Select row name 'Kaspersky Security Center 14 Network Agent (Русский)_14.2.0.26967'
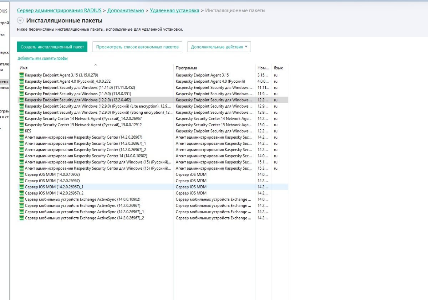Screen dimensions: 428x300 83,119
